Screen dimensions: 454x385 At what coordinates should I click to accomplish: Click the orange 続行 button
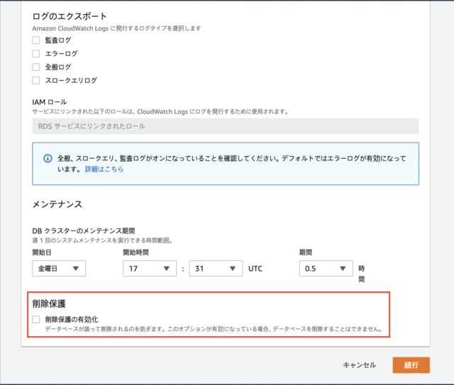point(411,365)
